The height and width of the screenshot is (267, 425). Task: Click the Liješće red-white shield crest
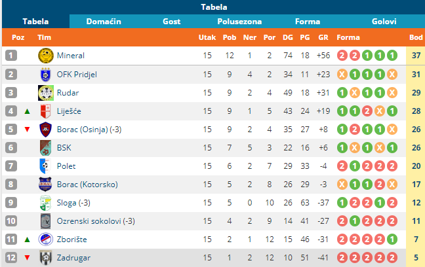(x=45, y=111)
